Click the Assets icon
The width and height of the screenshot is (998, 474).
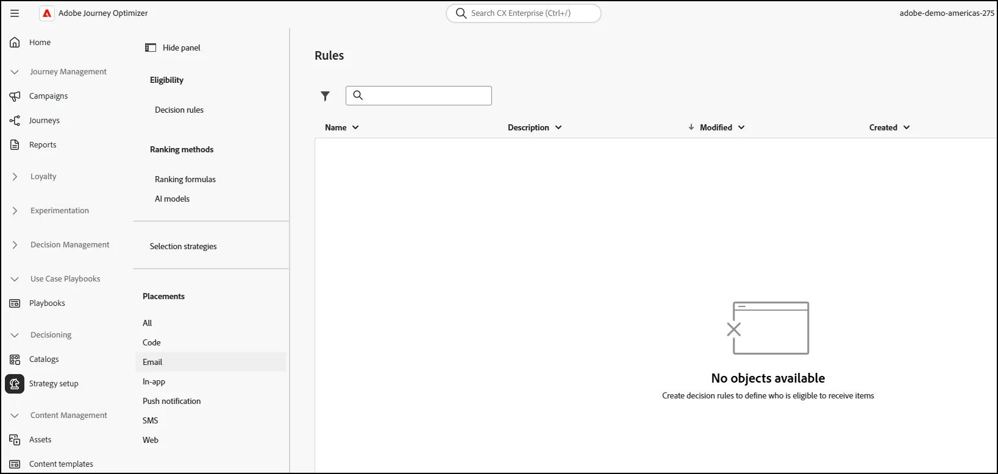tap(15, 439)
